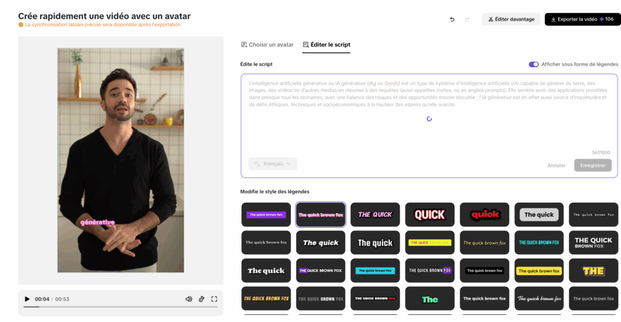
Task: Select the Éditer le script tab
Action: click(x=326, y=45)
